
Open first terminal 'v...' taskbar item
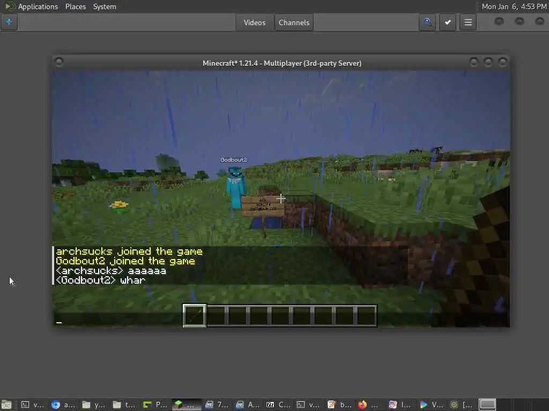33,405
